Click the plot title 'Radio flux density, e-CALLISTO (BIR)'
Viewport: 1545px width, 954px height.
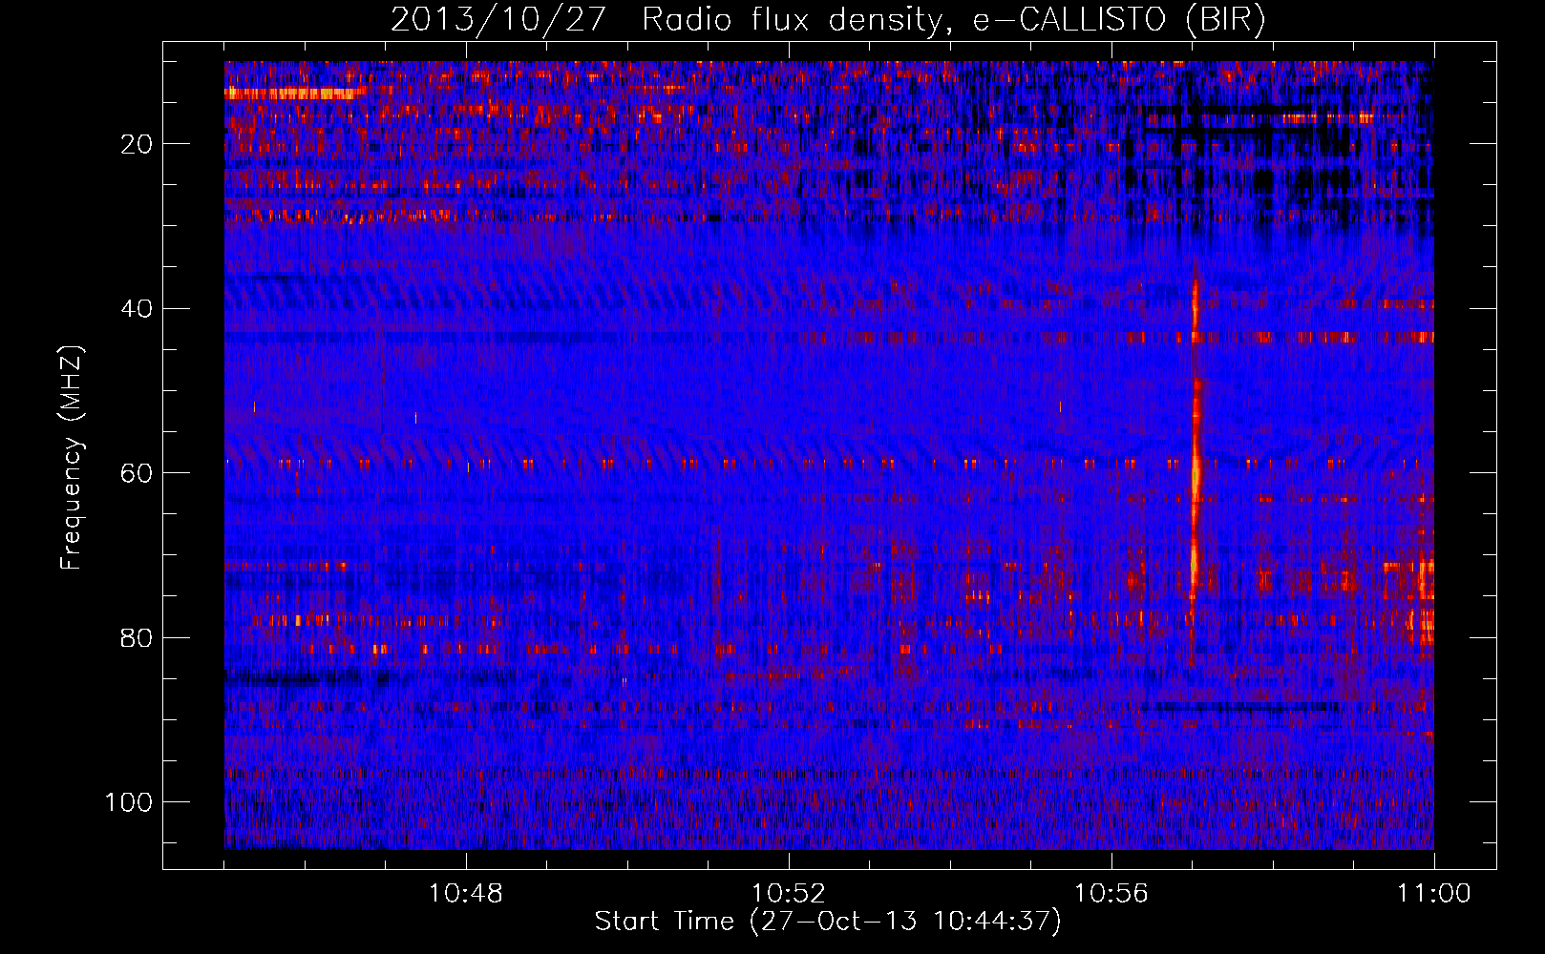point(953,20)
